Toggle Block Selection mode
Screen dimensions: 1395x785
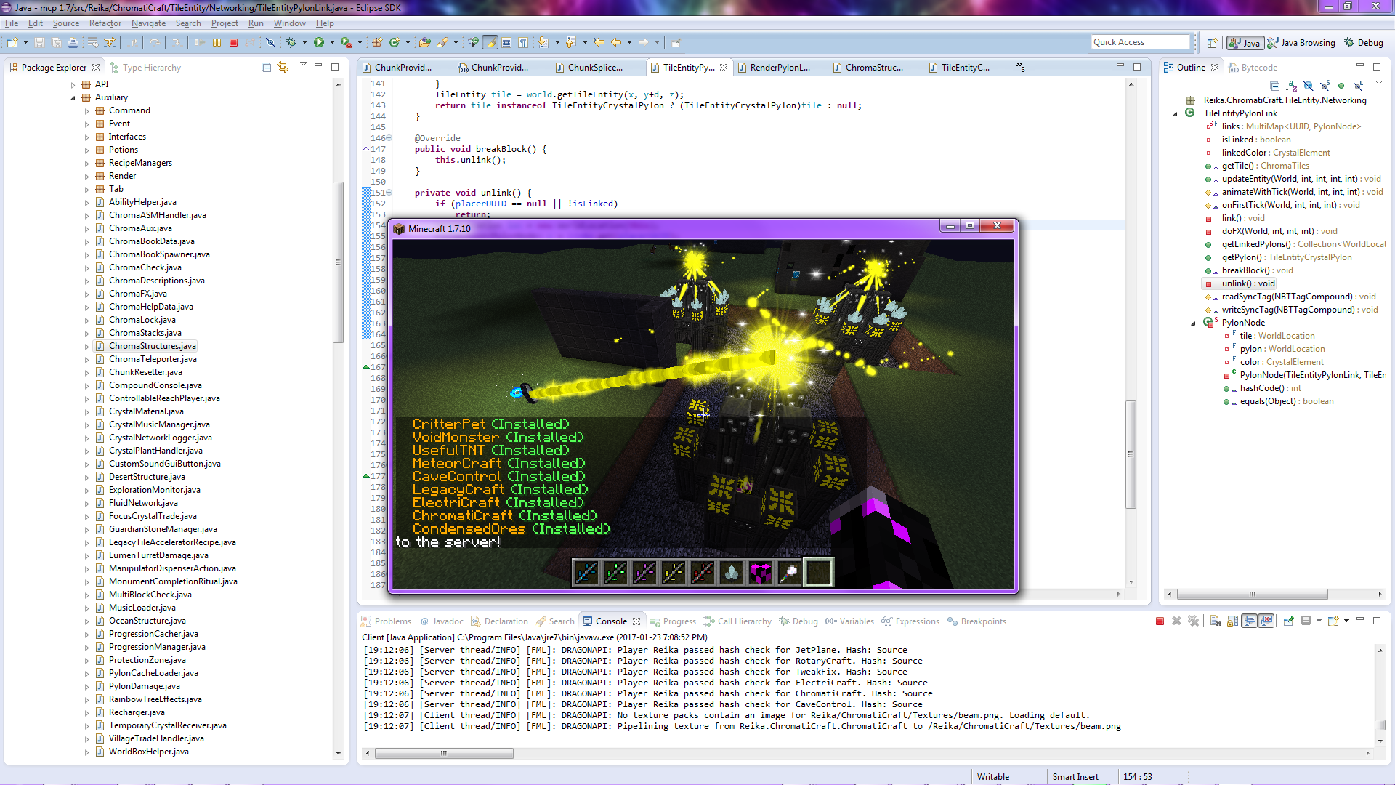506,42
